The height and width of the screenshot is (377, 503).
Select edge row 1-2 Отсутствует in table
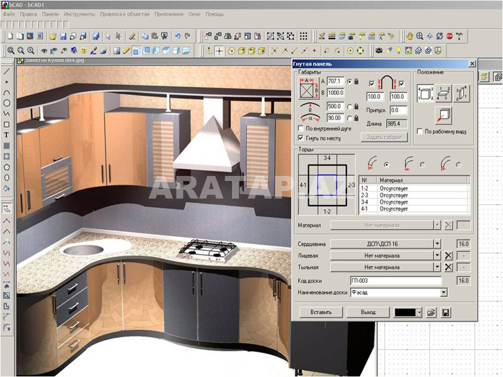[414, 188]
